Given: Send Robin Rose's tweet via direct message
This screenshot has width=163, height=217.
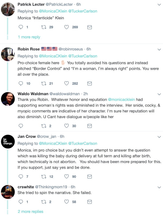Looking at the screenshot, I should click(x=89, y=84).
